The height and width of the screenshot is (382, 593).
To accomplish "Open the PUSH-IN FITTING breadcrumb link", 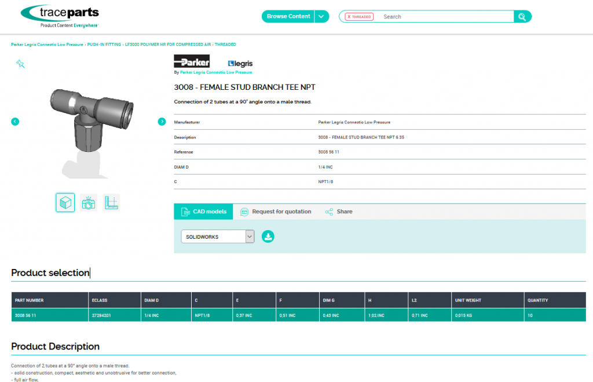I will 104,45.
